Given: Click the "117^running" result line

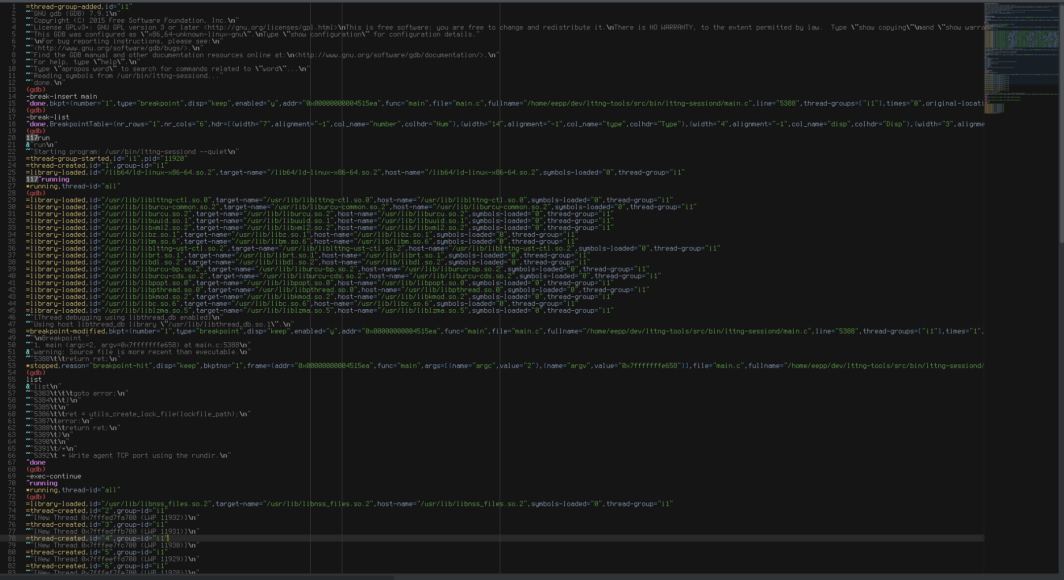Looking at the screenshot, I should [48, 180].
